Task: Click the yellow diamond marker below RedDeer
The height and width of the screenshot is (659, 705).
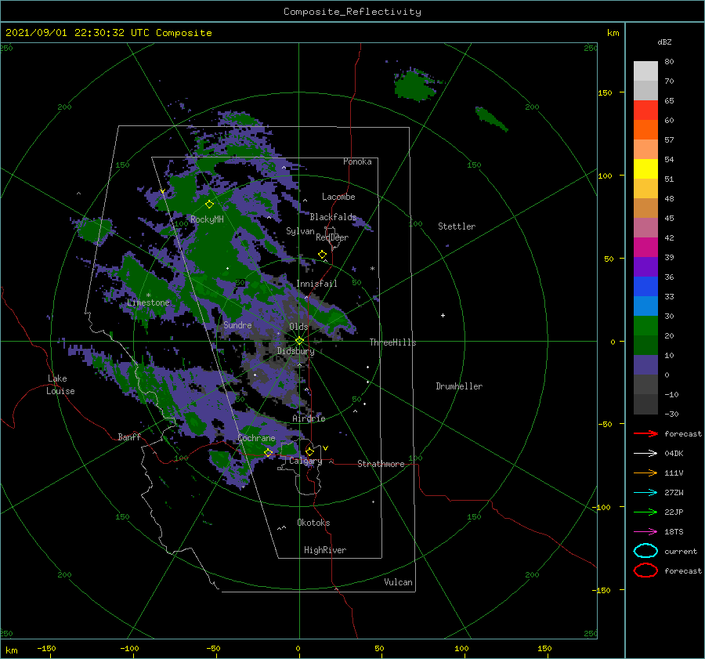Action: [x=322, y=255]
